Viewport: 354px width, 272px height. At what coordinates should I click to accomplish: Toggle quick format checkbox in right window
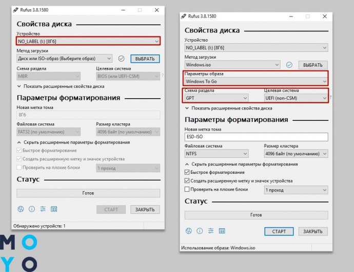[187, 172]
